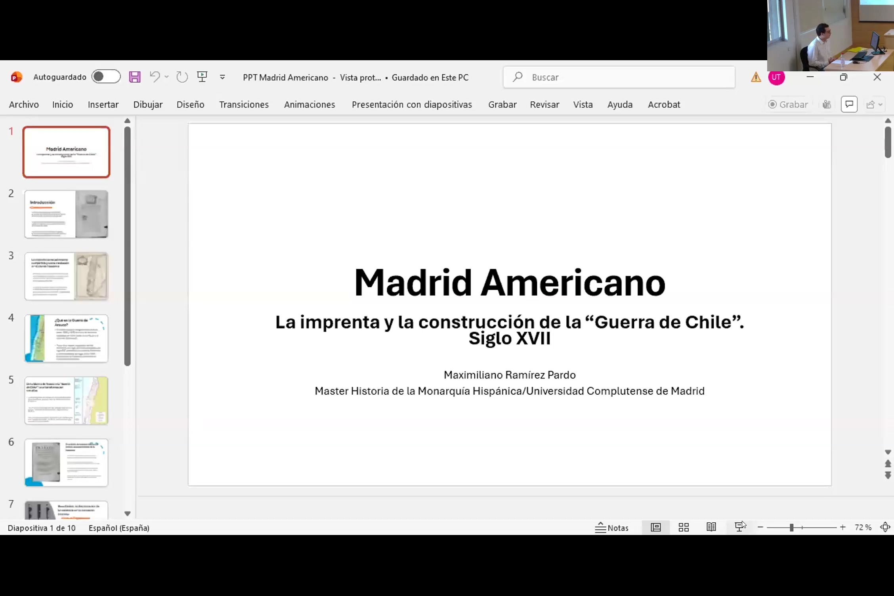Fit slide to current window icon

(885, 527)
